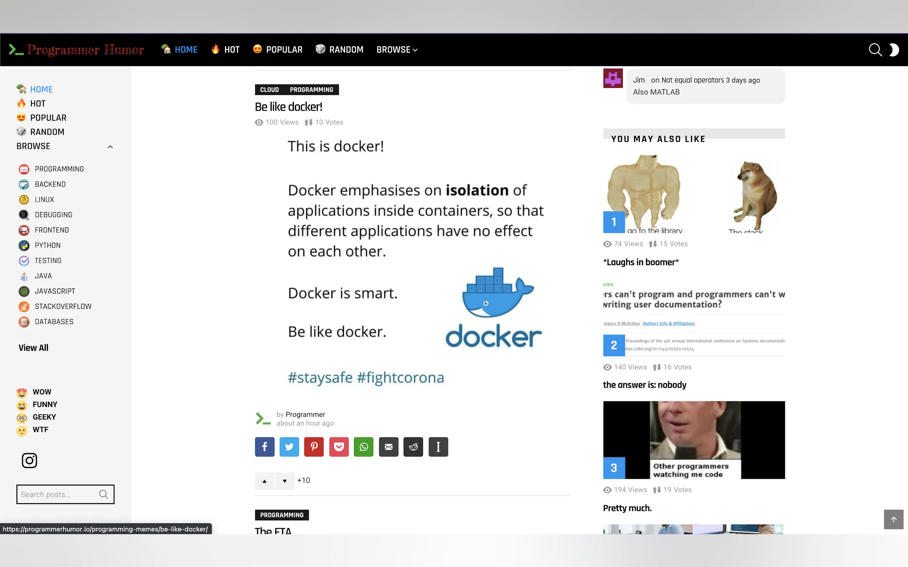Click View All categories link
This screenshot has width=908, height=567.
point(33,348)
